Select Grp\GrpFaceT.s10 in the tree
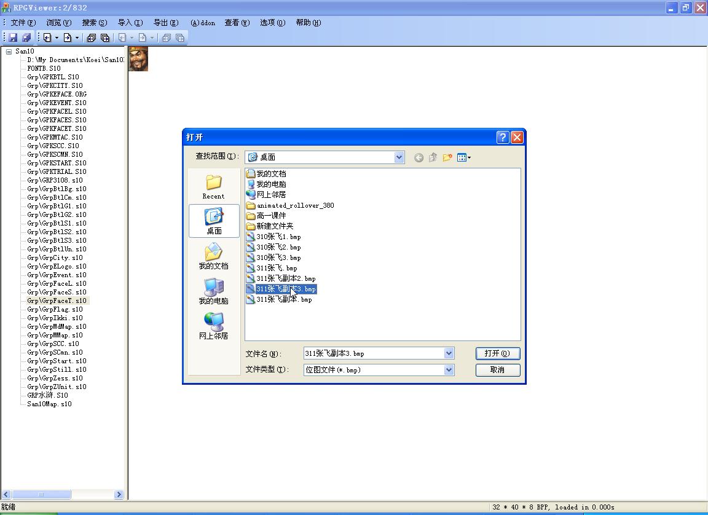This screenshot has width=708, height=515. tap(57, 301)
